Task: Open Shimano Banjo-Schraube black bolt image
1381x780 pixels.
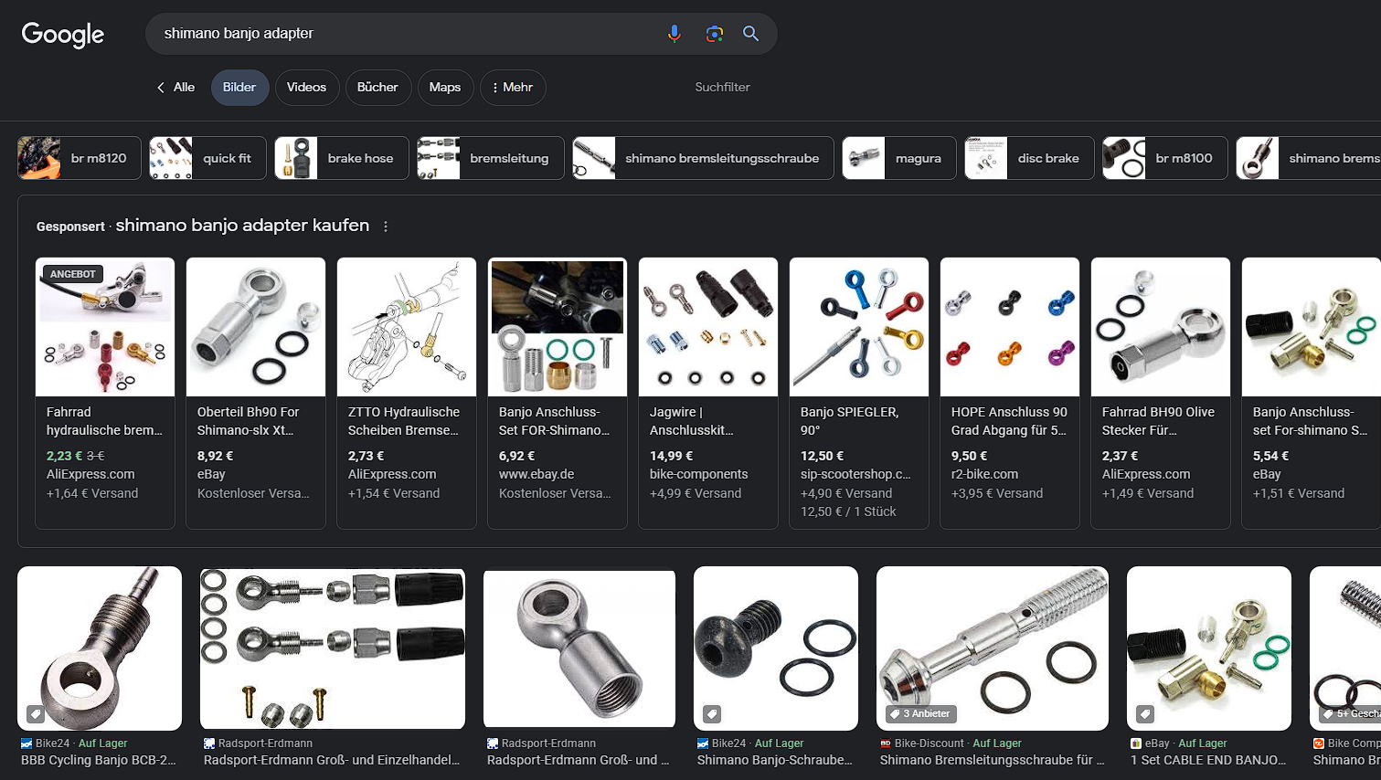Action: (776, 648)
